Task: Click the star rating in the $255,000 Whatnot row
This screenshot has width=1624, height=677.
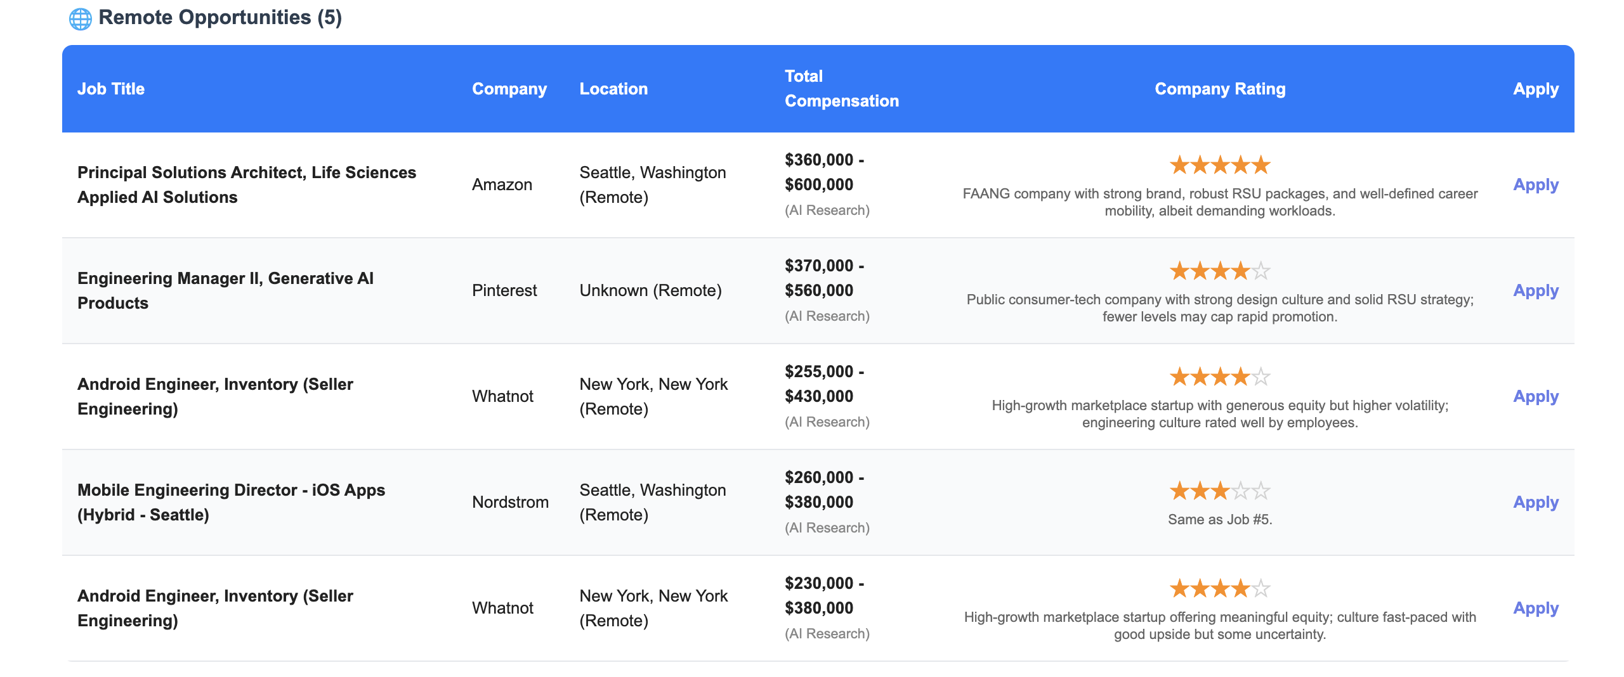Action: point(1220,377)
